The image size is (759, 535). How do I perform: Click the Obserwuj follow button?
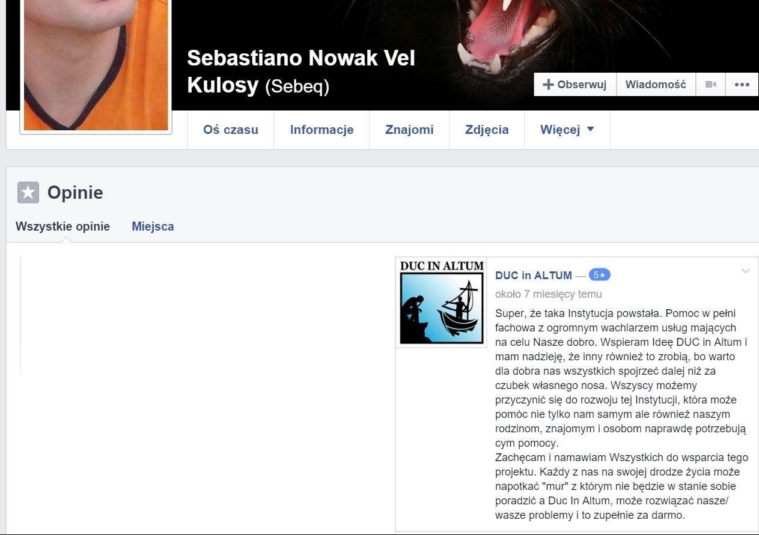575,85
